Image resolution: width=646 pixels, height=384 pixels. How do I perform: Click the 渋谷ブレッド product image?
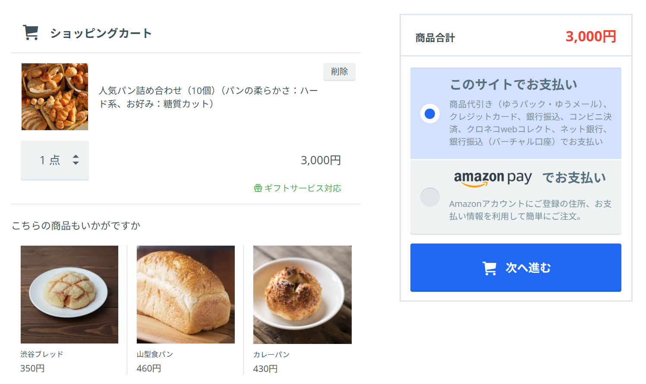click(x=69, y=294)
